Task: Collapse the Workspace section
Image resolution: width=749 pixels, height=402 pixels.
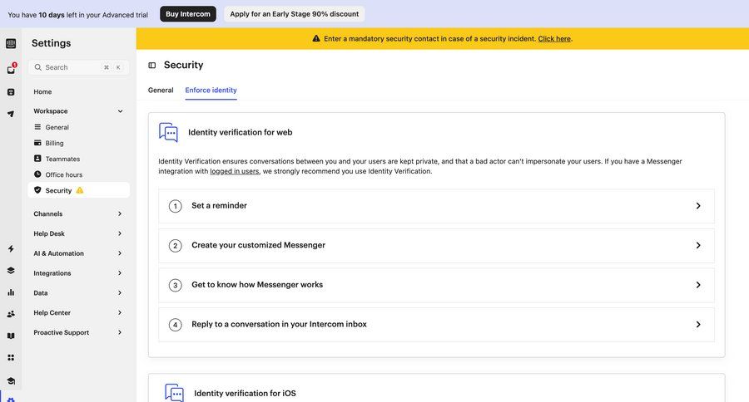Action: click(x=120, y=111)
